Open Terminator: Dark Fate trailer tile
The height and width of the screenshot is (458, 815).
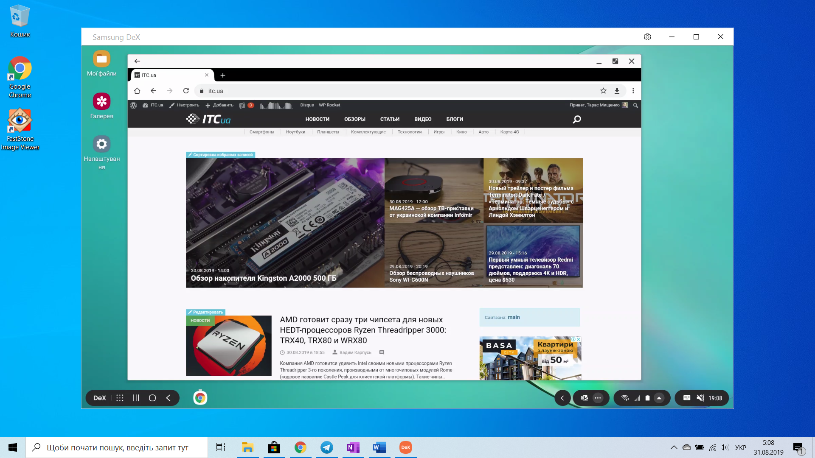click(533, 191)
